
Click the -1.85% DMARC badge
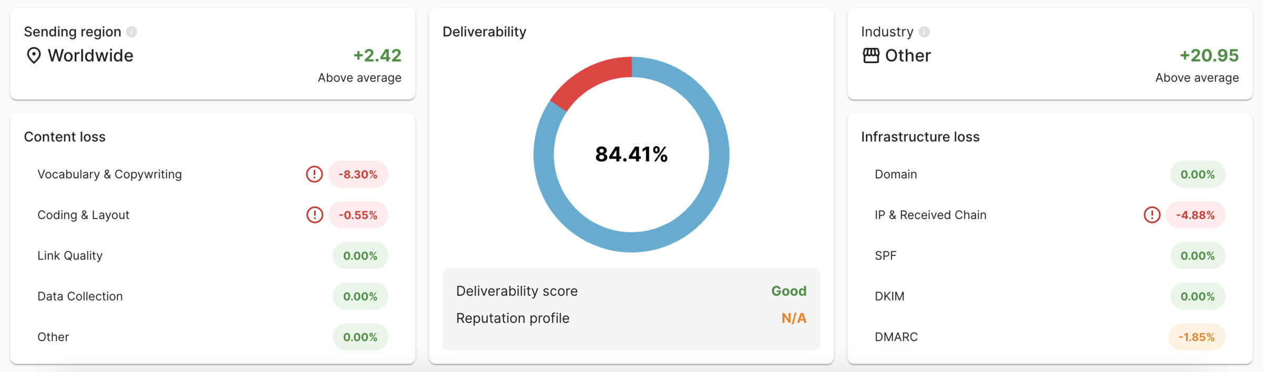[1197, 337]
